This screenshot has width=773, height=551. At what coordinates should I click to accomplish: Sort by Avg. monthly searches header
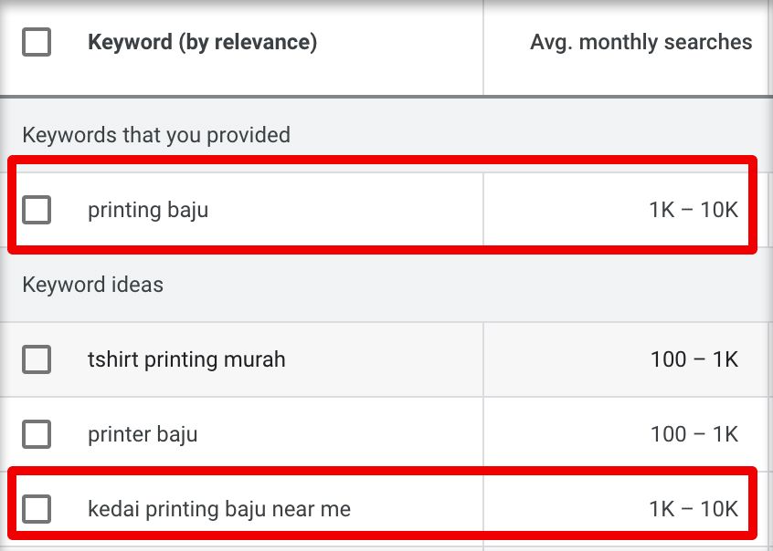tap(641, 42)
